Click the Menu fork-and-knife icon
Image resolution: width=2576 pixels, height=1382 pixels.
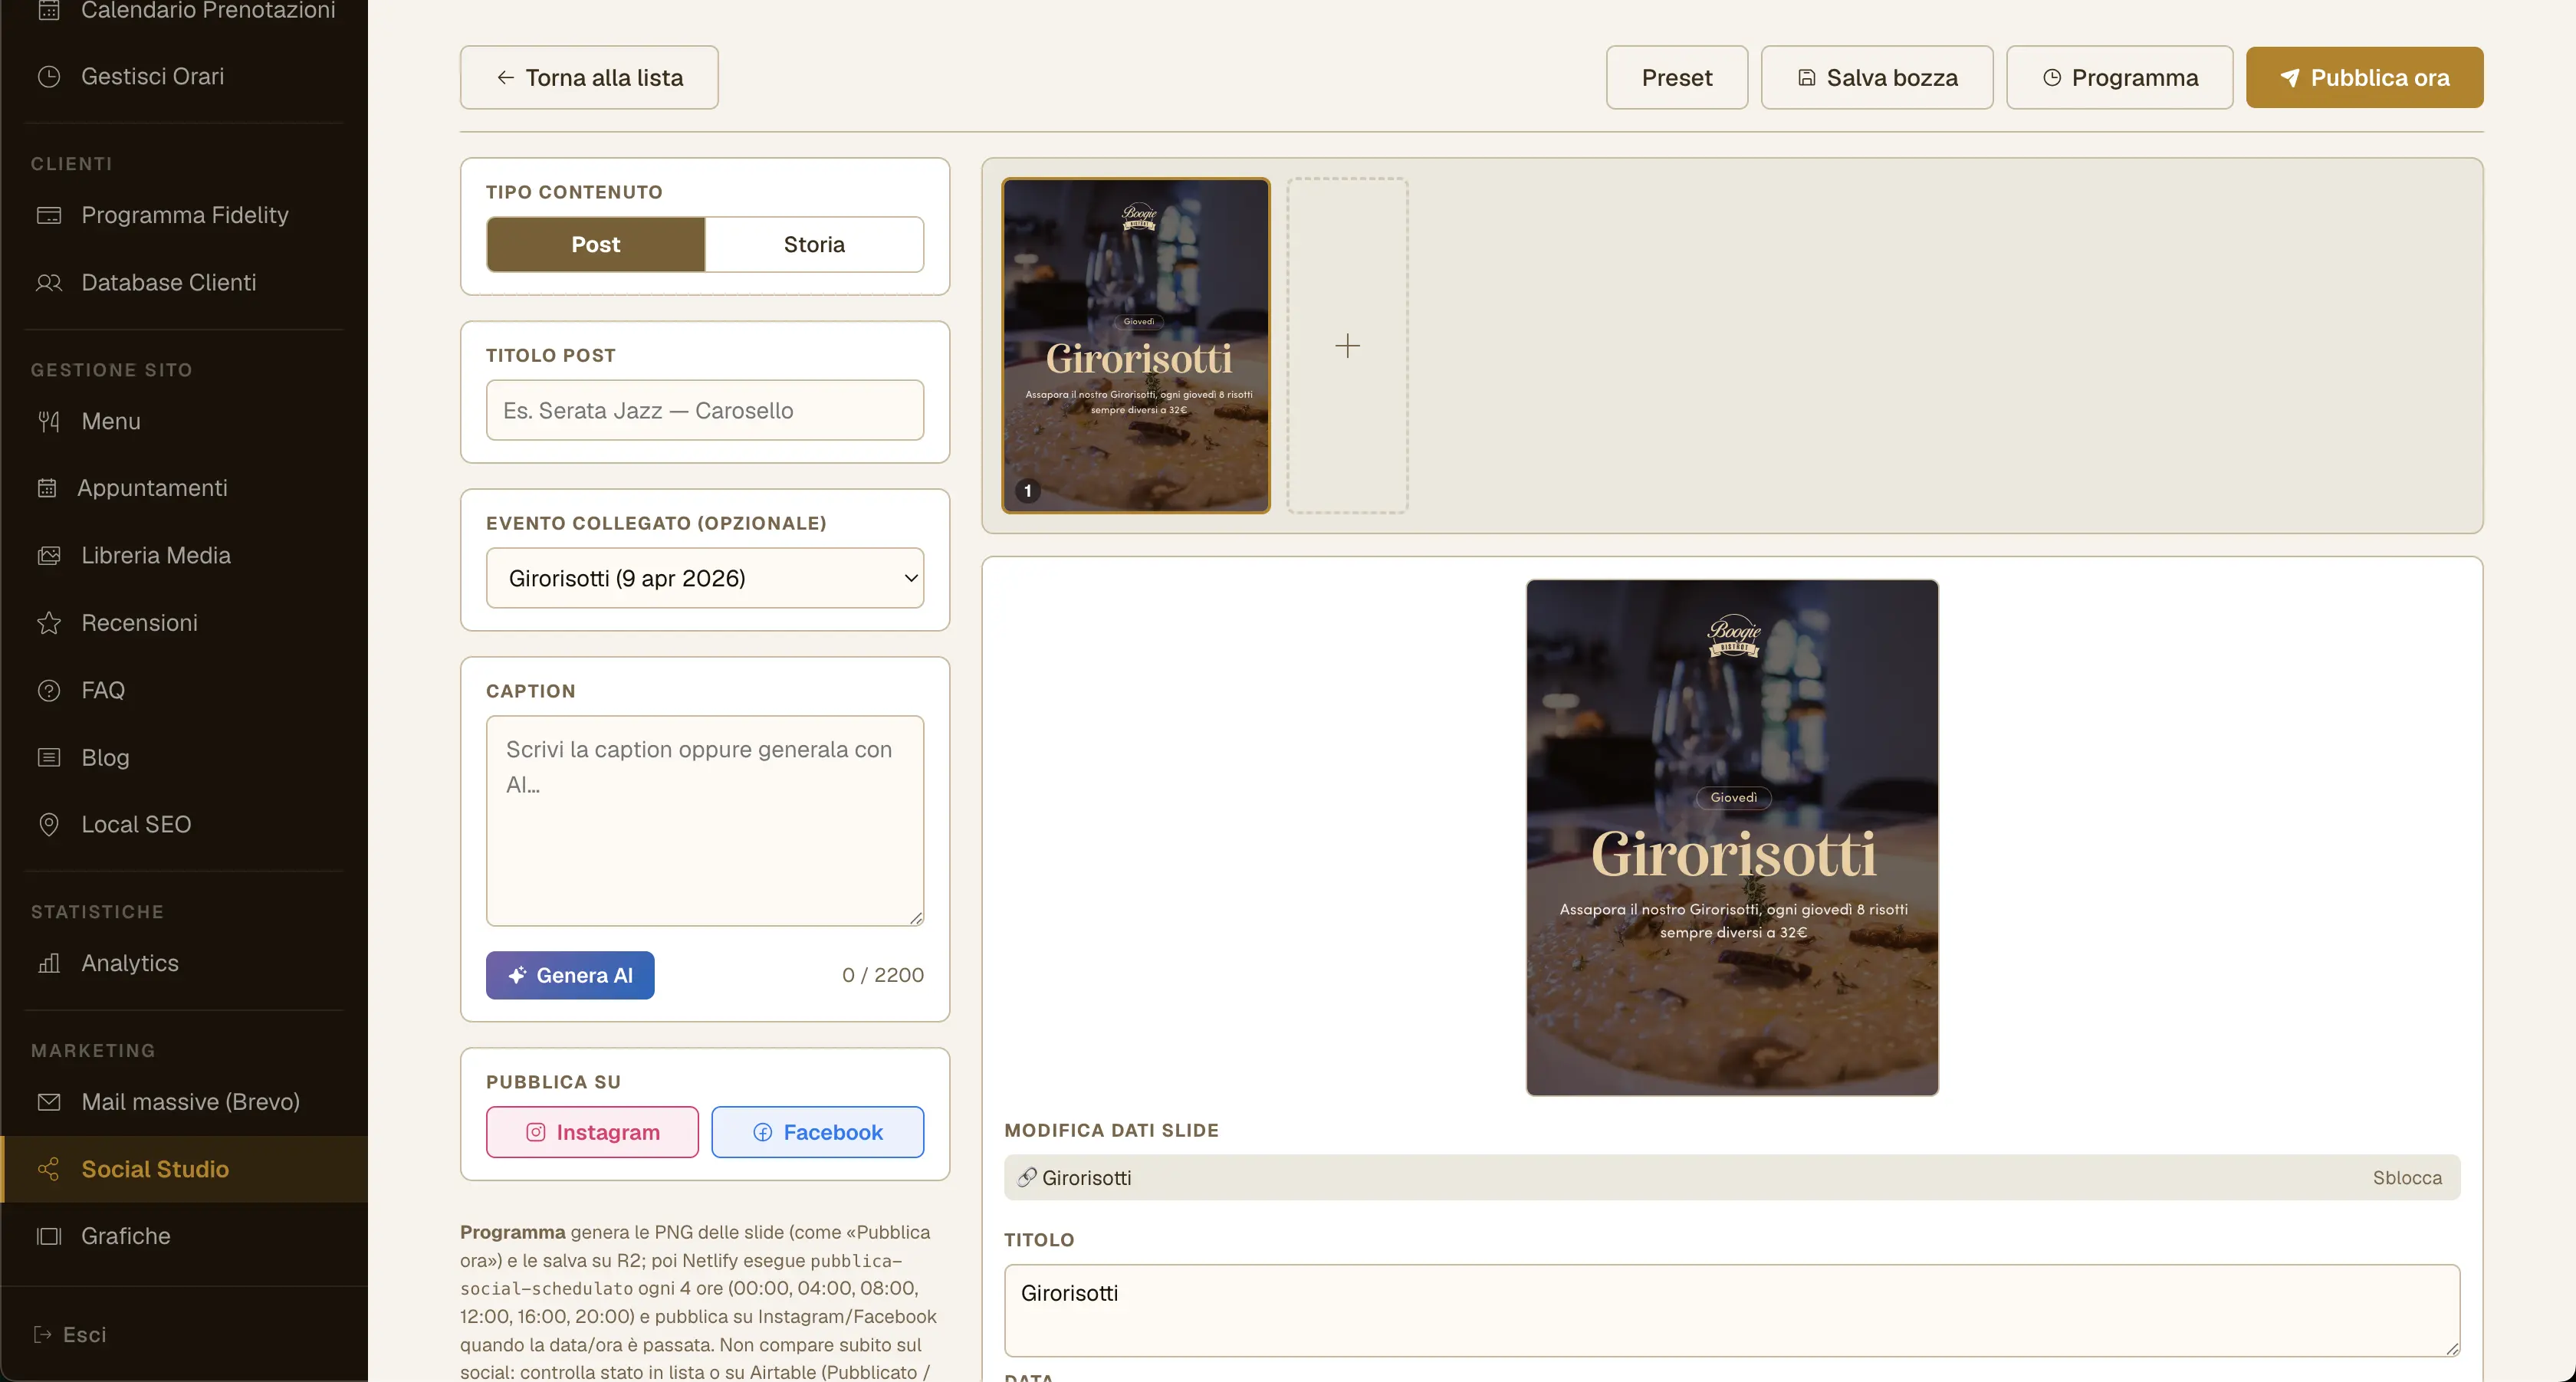(49, 421)
